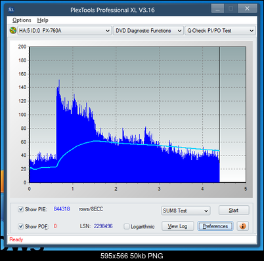The height and width of the screenshot is (261, 264).
Task: Open Preferences
Action: click(x=215, y=226)
